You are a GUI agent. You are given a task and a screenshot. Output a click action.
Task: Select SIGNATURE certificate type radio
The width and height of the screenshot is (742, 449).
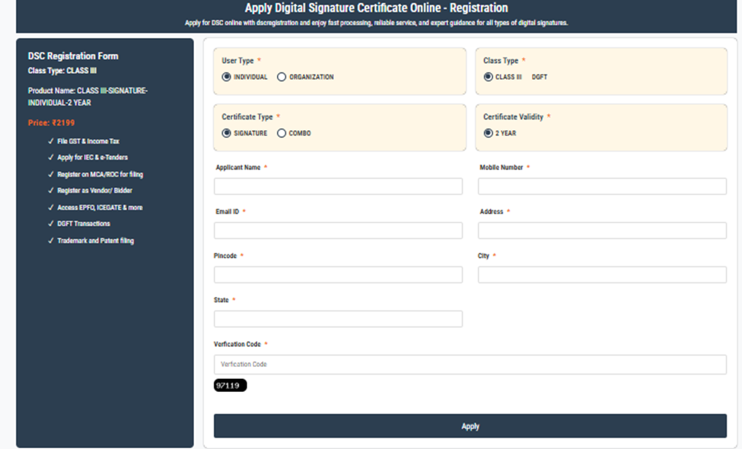pyautogui.click(x=226, y=133)
